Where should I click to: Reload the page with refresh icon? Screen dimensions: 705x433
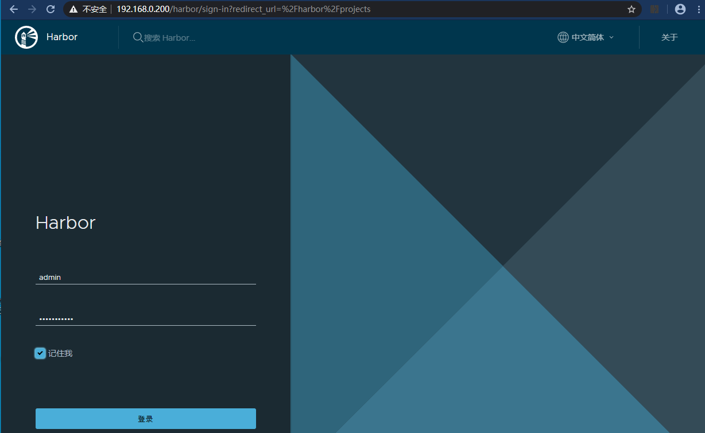pos(51,9)
